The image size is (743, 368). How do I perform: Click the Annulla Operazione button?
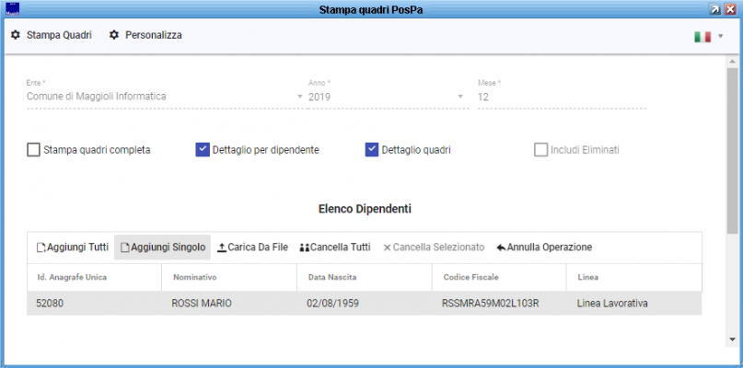[x=544, y=247]
